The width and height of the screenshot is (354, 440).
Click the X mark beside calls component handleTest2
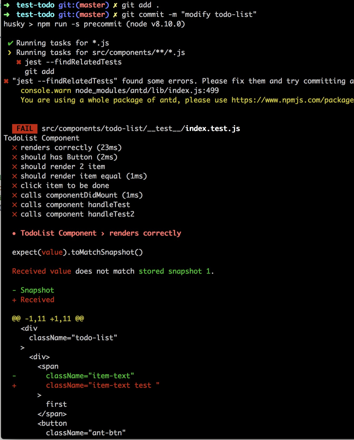click(x=15, y=214)
